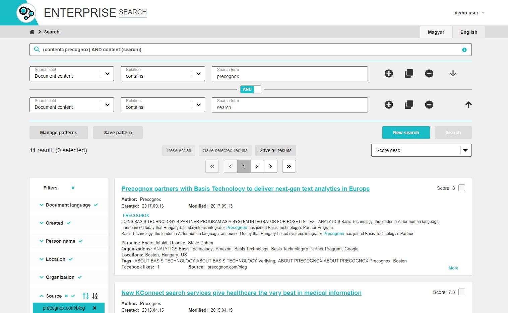Move first condition down with arrow

(x=453, y=74)
